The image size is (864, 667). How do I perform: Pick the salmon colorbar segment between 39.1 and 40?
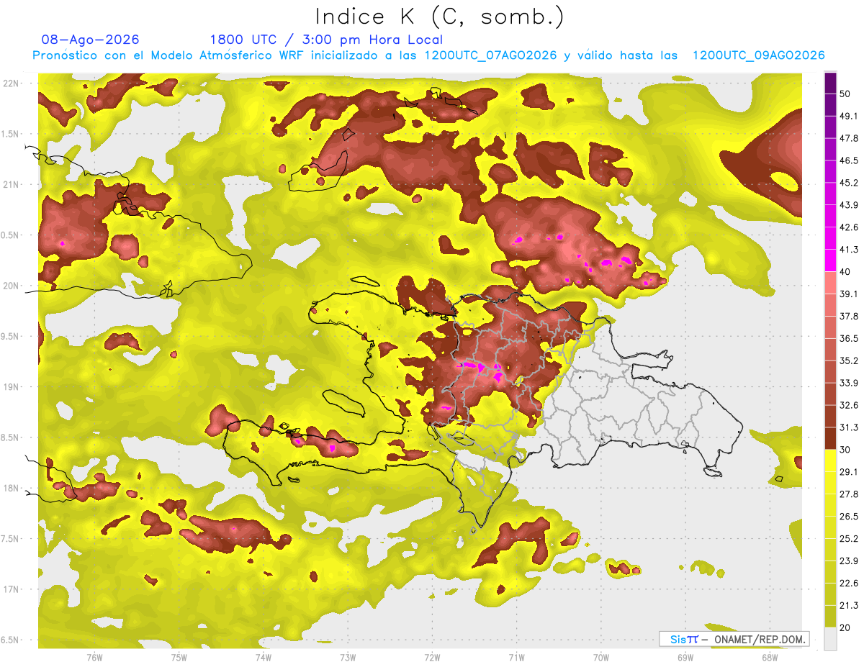click(x=830, y=282)
